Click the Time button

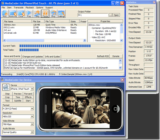(18, 97)
